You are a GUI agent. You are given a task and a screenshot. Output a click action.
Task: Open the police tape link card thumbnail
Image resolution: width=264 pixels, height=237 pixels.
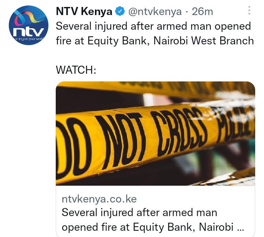pyautogui.click(x=155, y=134)
